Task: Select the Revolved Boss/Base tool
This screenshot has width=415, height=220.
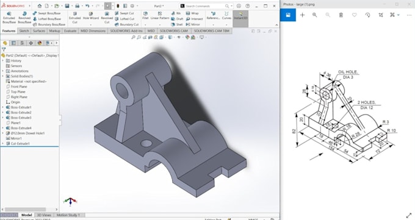Action: [24, 18]
